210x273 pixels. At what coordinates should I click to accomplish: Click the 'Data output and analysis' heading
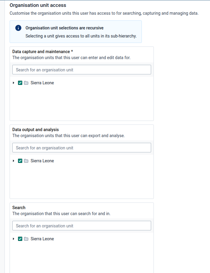35,130
